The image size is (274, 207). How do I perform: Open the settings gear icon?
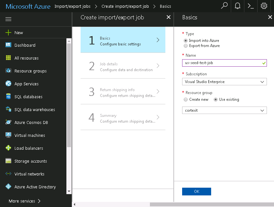(264, 6)
